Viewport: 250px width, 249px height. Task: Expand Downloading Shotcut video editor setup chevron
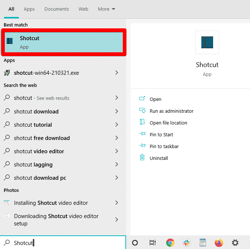(x=117, y=220)
